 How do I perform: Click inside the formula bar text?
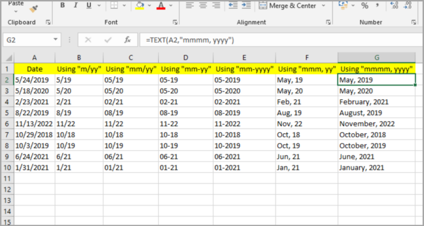point(281,40)
